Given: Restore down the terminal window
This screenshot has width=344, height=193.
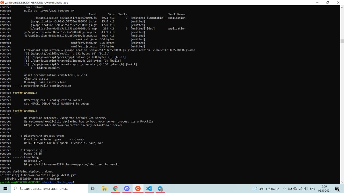Looking at the screenshot, I should [x=328, y=2].
